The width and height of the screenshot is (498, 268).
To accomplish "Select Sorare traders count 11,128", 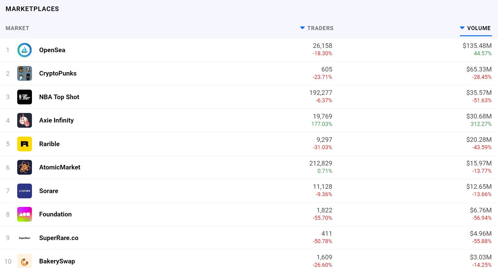I will 323,187.
